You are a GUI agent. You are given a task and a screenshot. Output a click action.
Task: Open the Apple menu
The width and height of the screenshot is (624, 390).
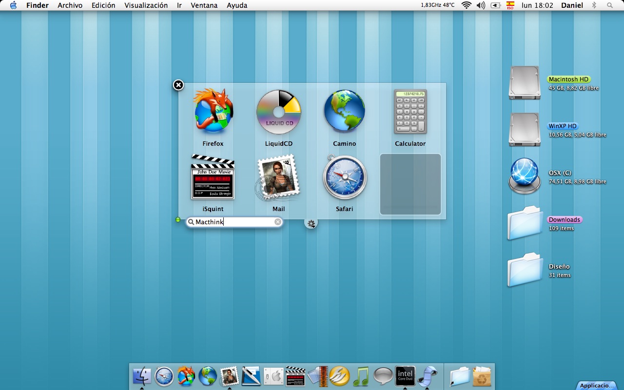(x=13, y=5)
